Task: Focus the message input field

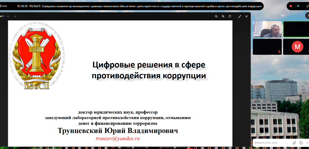Action: (x=272, y=143)
